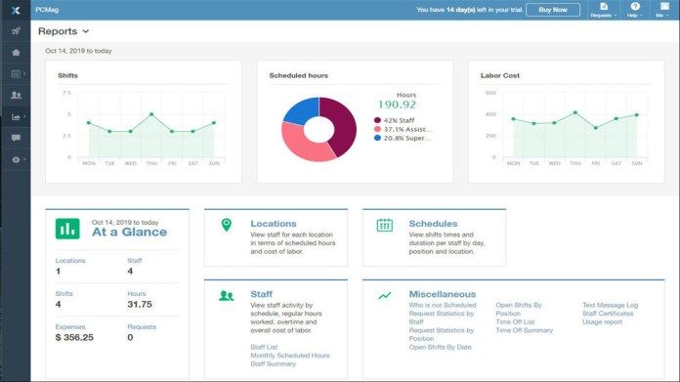Click the Requests icon in top bar

coord(603,10)
